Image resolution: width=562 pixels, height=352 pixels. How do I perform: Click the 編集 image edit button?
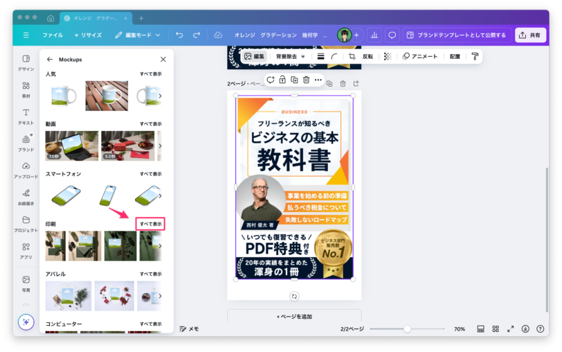[x=254, y=56]
